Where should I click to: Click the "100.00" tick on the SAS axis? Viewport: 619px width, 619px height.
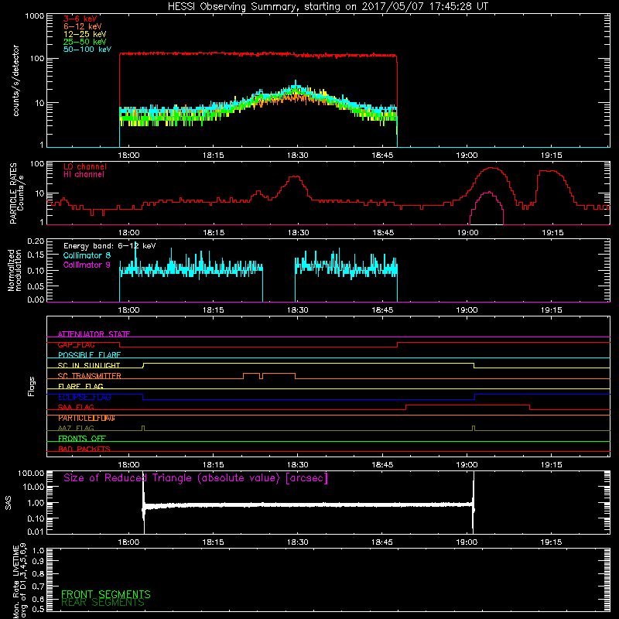pos(31,473)
